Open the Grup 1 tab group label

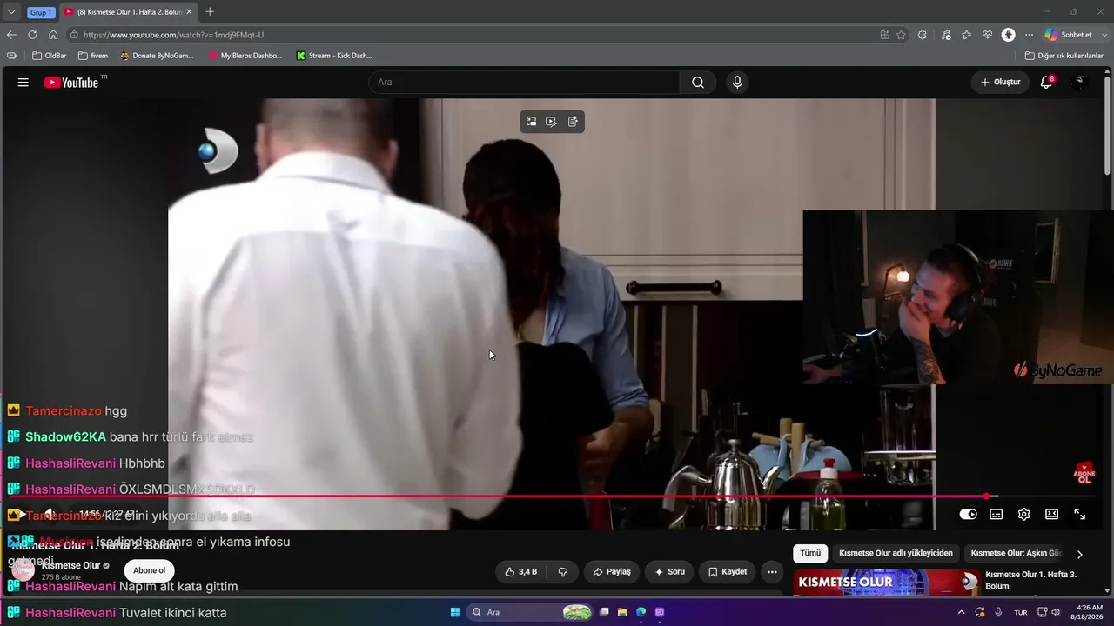tap(40, 12)
